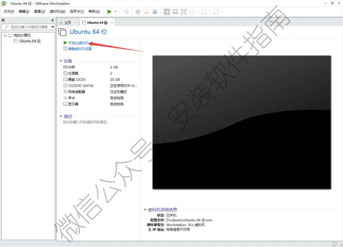This screenshot has width=343, height=247.
Task: Close the 主页 tab
Action: (x=76, y=23)
